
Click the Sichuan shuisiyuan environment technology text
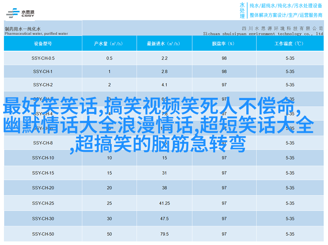(263, 34)
